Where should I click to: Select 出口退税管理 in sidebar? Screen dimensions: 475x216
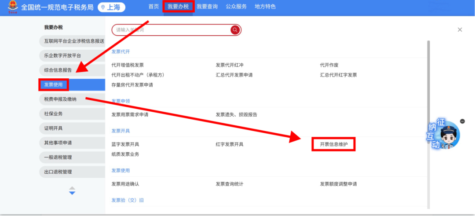coord(72,172)
